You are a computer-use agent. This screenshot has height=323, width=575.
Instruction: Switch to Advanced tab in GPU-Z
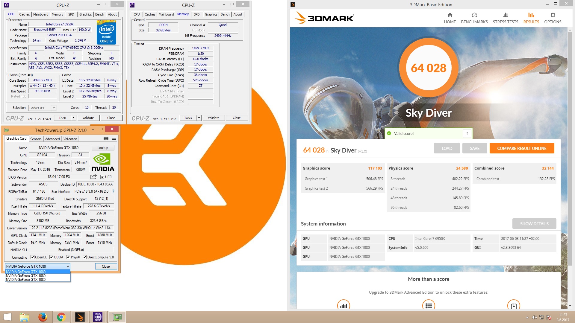tap(52, 139)
